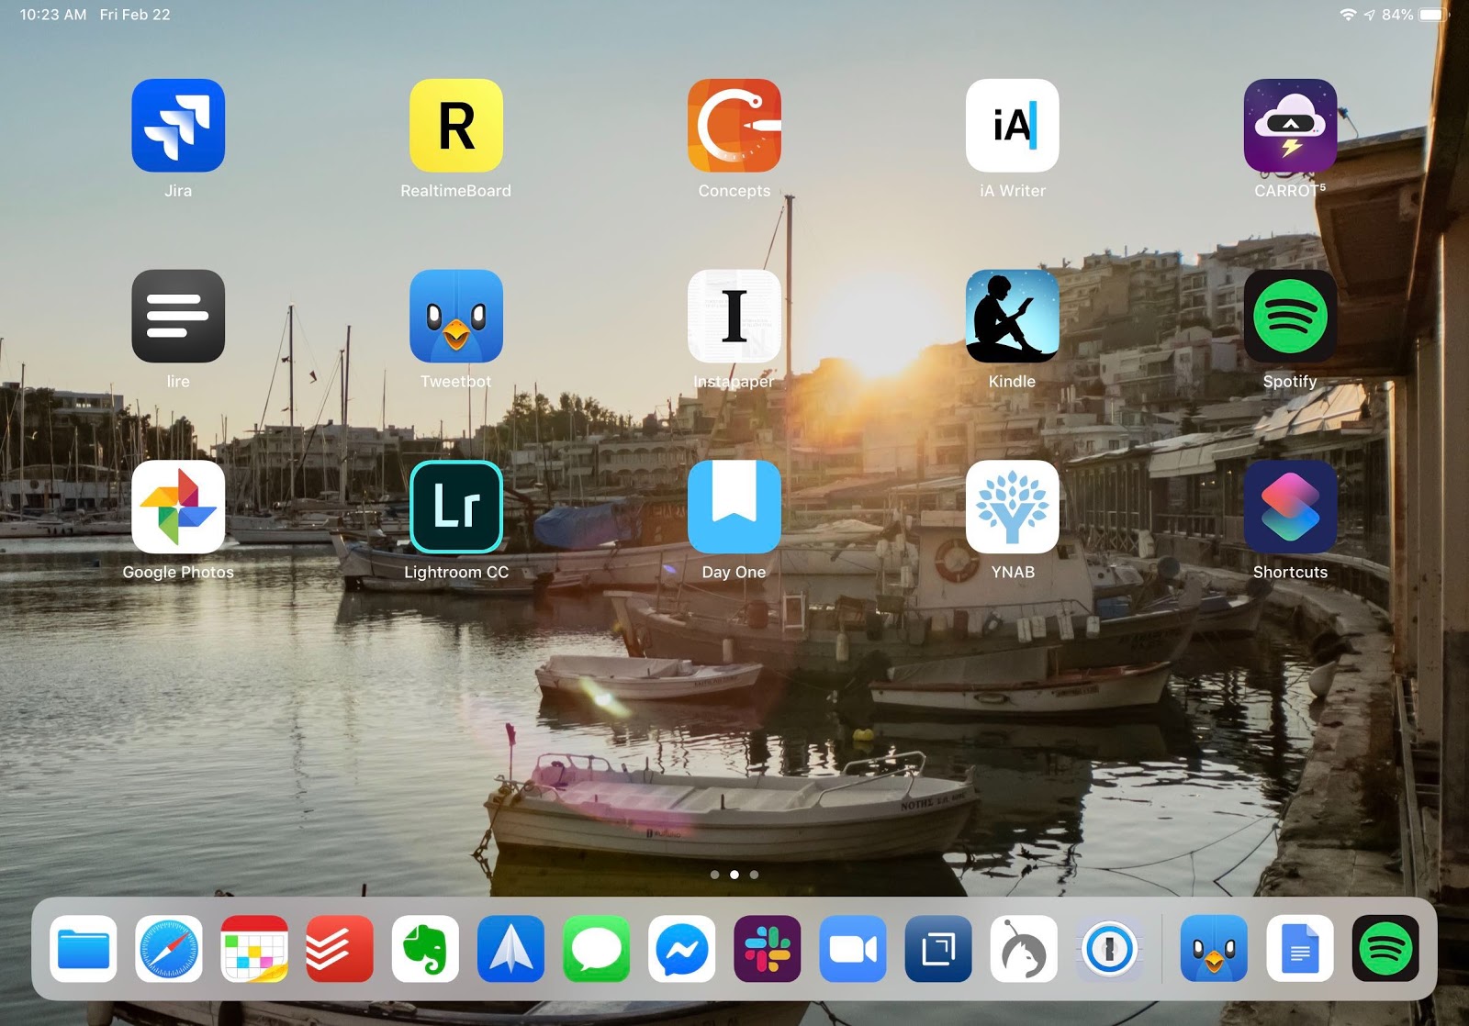Open the Day One journal app
The width and height of the screenshot is (1469, 1026).
pos(734,507)
